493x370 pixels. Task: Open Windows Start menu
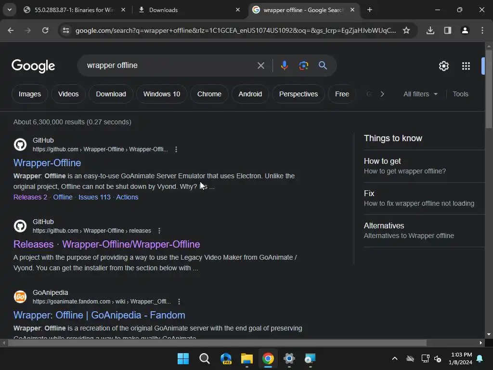coord(183,358)
